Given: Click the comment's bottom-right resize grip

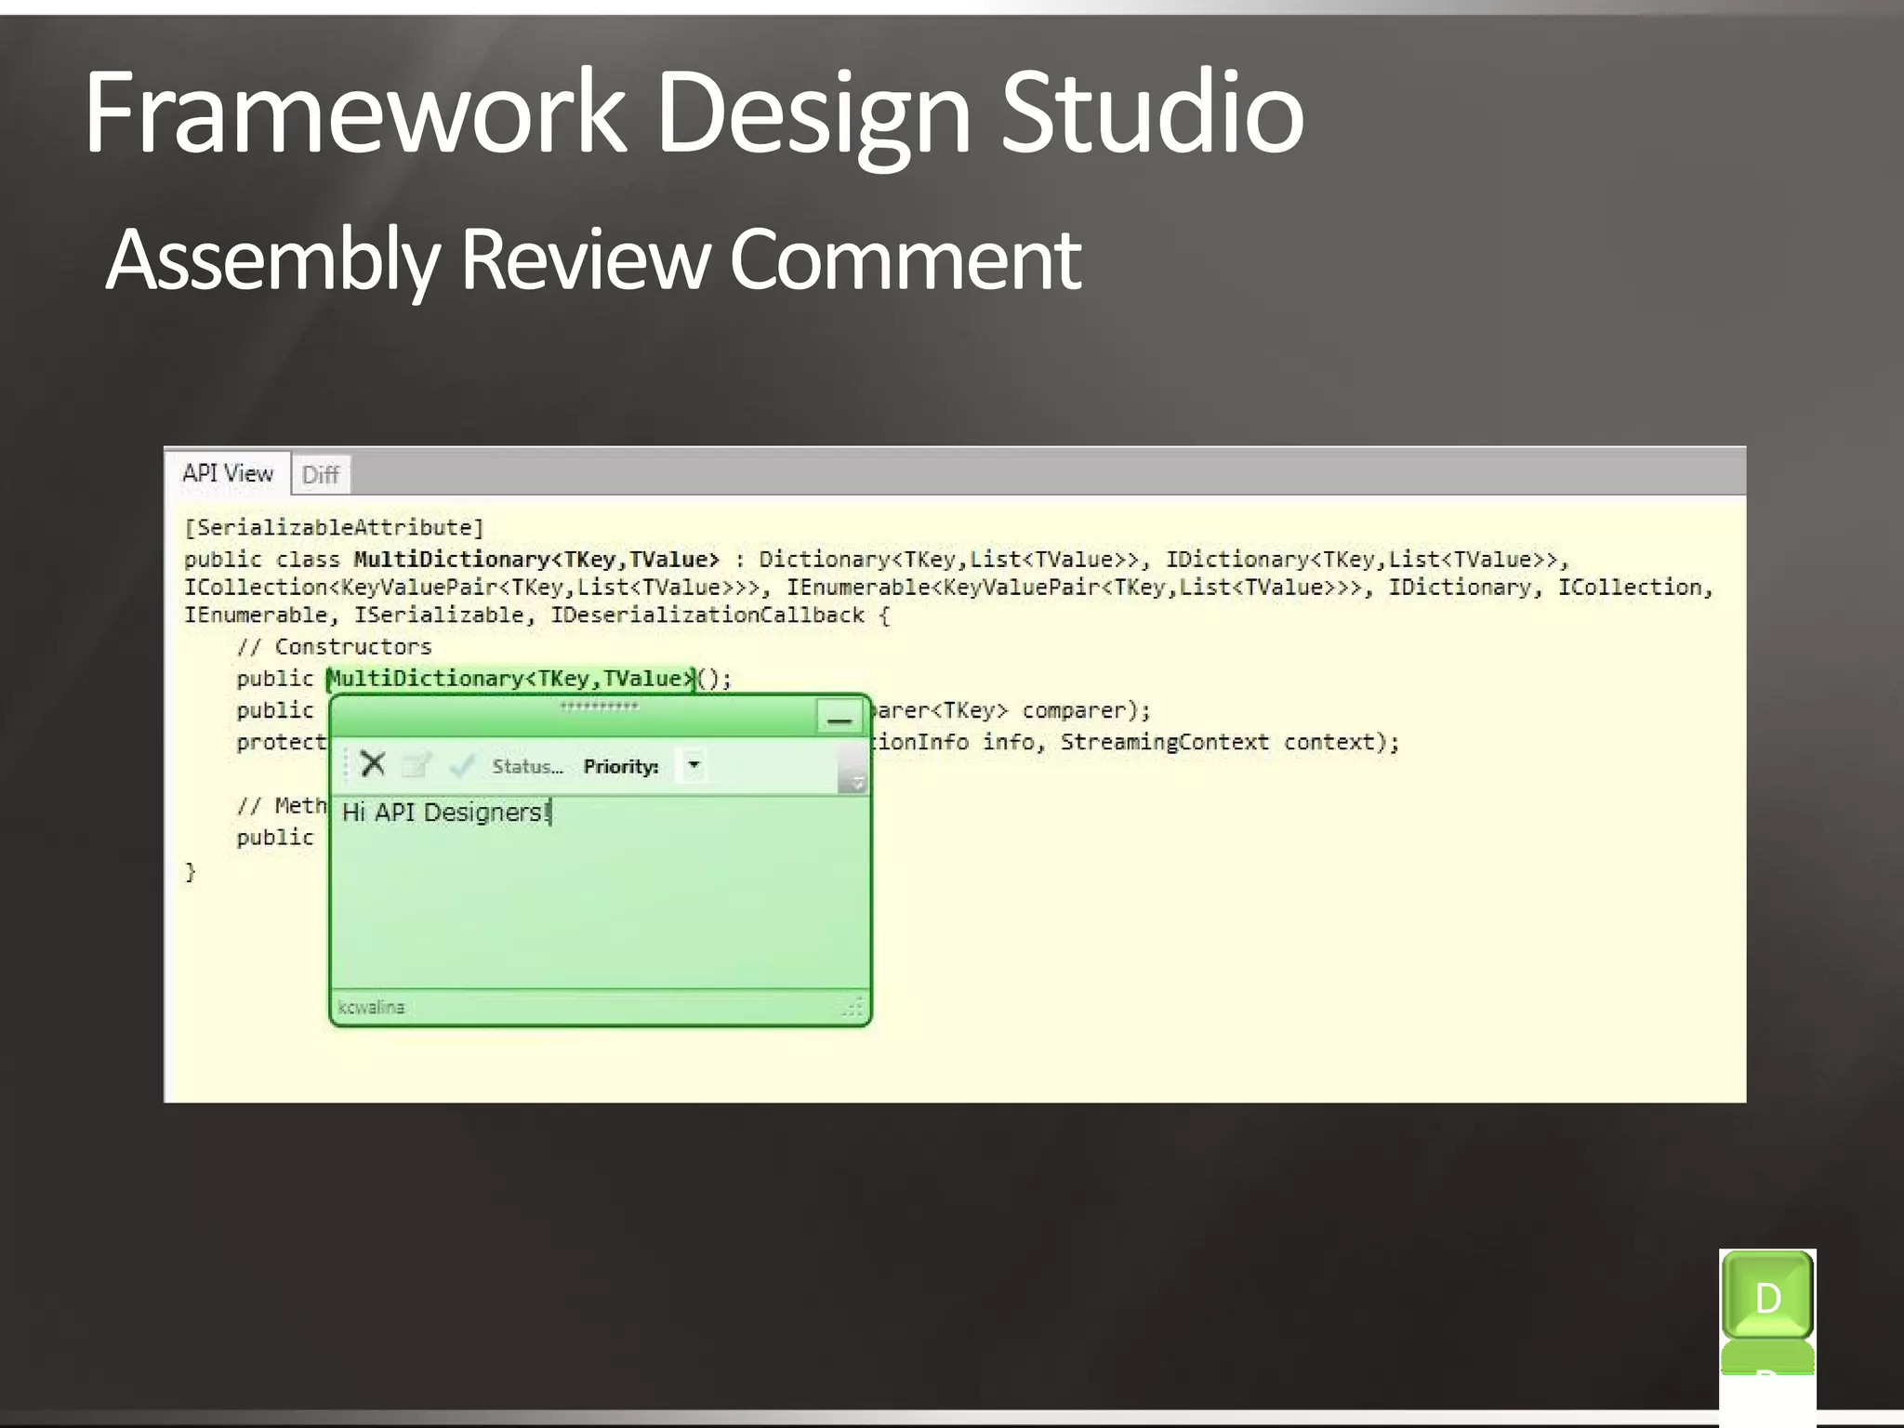Looking at the screenshot, I should pyautogui.click(x=853, y=1007).
